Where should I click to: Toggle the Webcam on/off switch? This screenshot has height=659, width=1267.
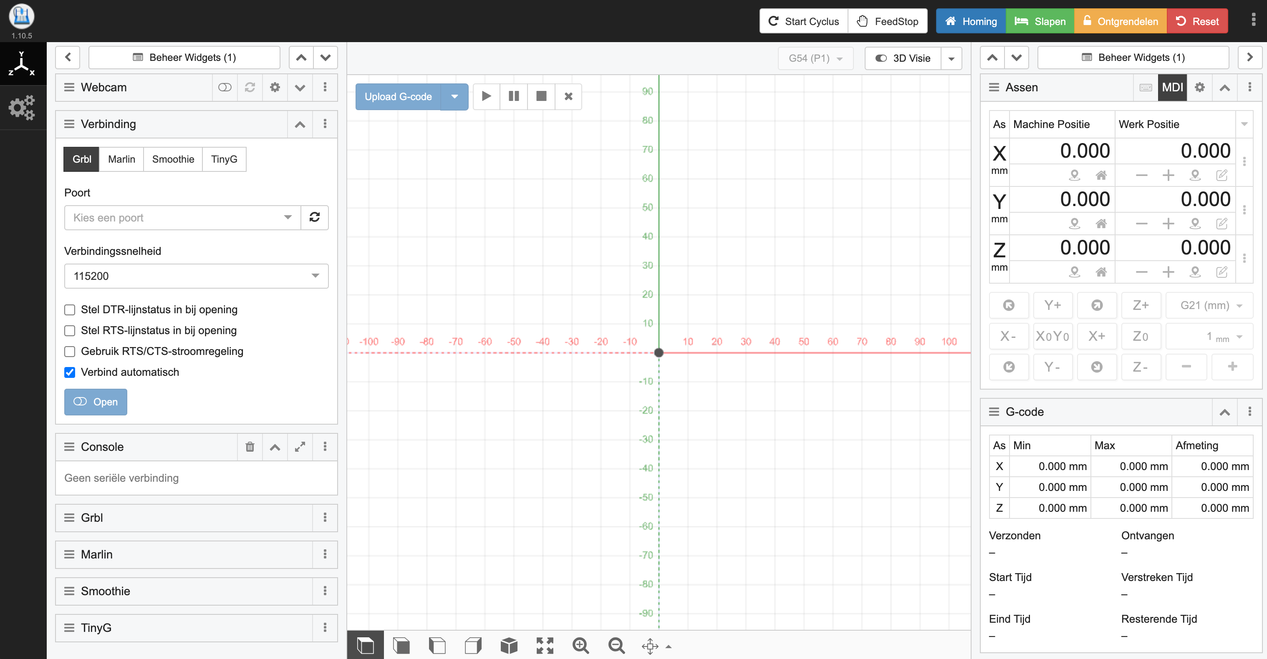coord(225,87)
